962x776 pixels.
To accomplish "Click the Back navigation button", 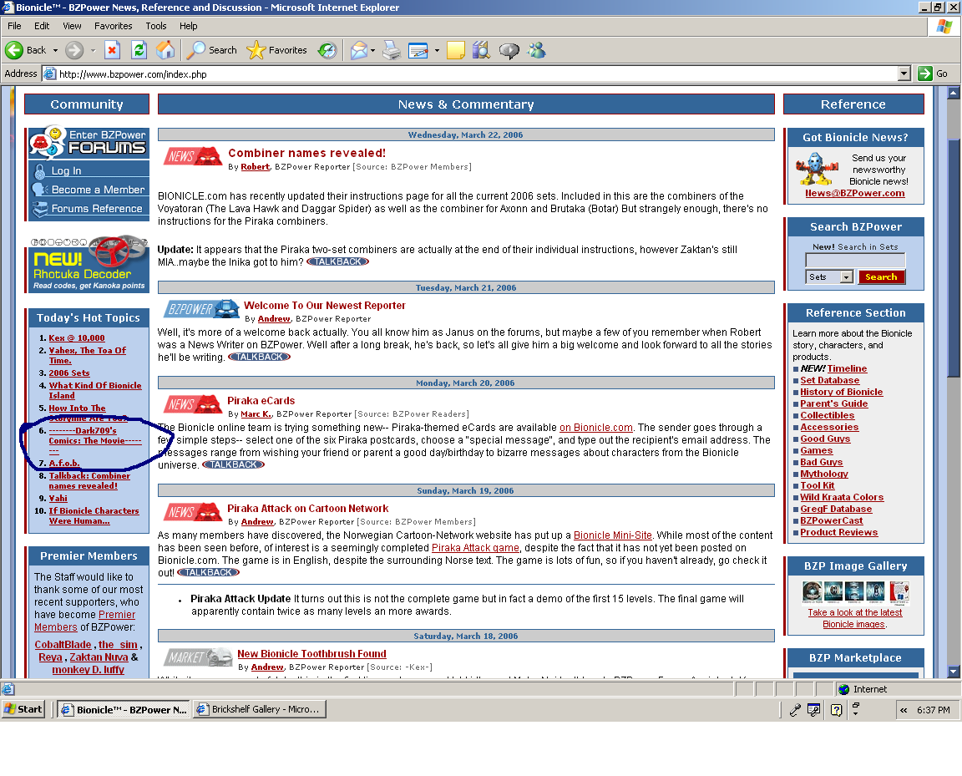I will point(26,50).
